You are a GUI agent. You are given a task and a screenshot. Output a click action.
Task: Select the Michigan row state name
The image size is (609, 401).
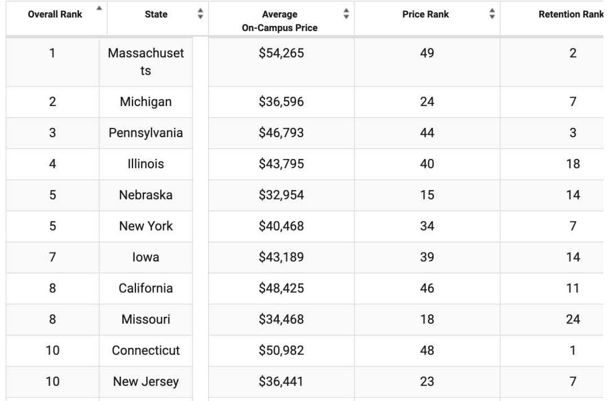pos(145,102)
